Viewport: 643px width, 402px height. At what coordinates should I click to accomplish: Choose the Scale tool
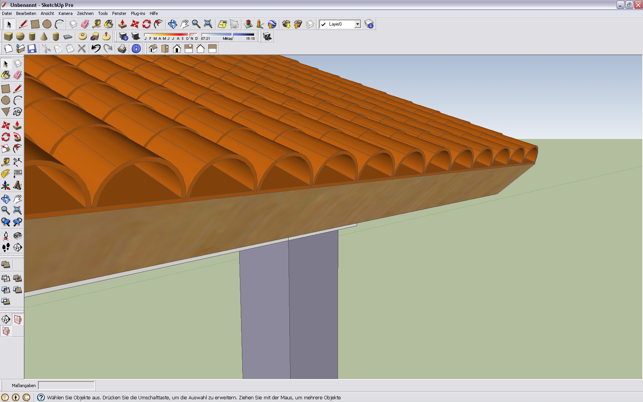click(x=6, y=148)
